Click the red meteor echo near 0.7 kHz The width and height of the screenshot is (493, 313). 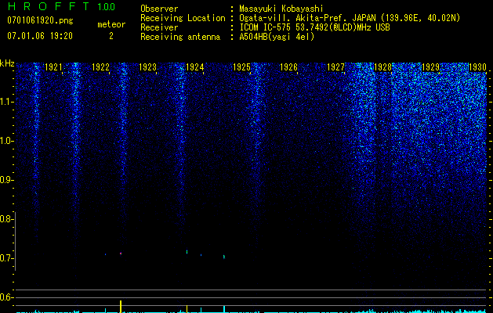[121, 254]
